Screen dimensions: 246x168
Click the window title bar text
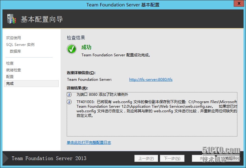tap(123, 5)
